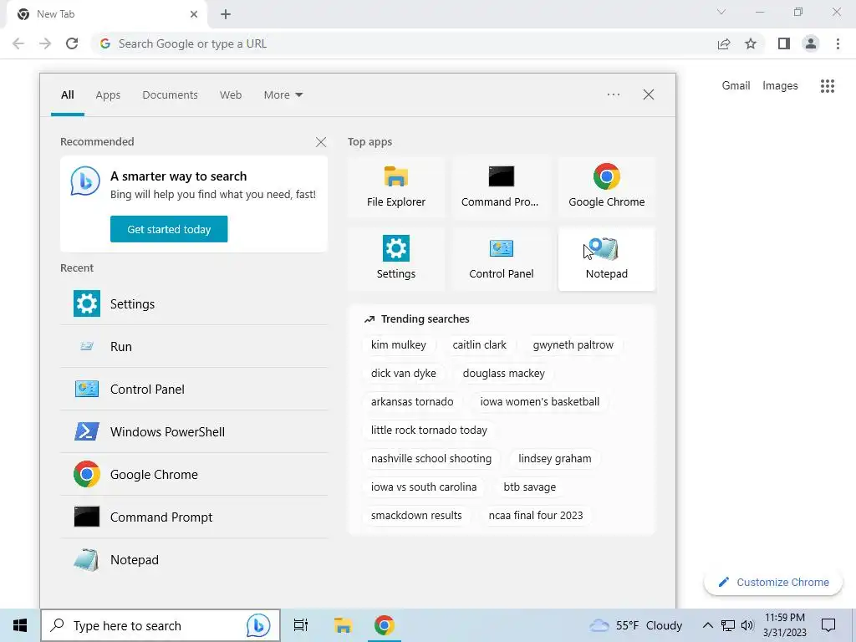Open Chrome side panel
The width and height of the screenshot is (856, 642).
pos(784,43)
